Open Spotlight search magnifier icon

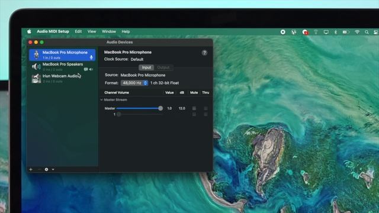pyautogui.click(x=367, y=32)
